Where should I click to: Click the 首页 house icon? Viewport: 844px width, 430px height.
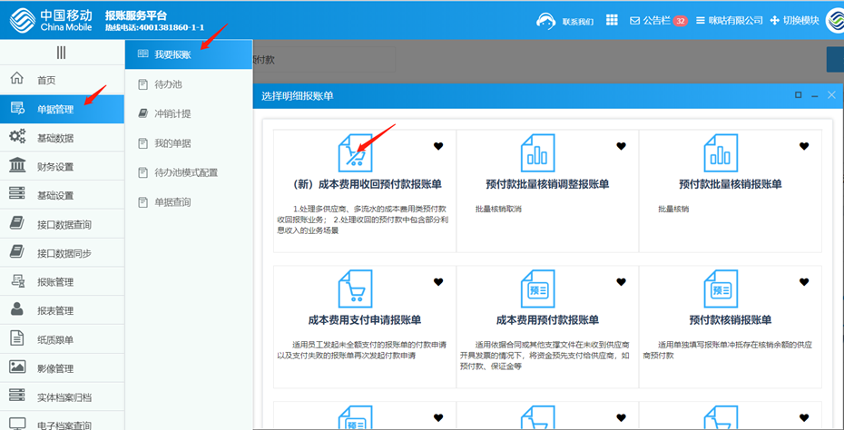coord(17,78)
